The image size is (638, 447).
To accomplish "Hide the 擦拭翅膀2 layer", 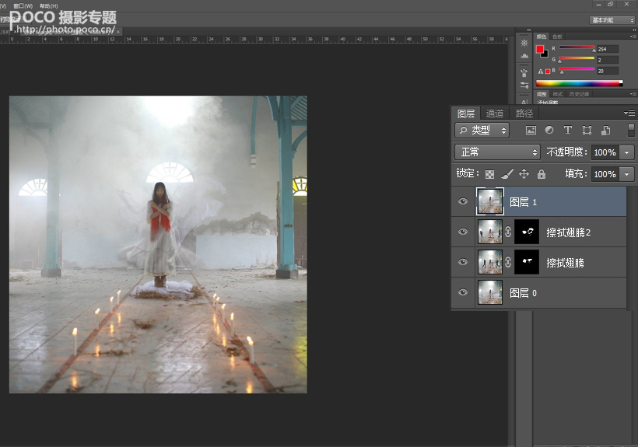I will (x=463, y=232).
